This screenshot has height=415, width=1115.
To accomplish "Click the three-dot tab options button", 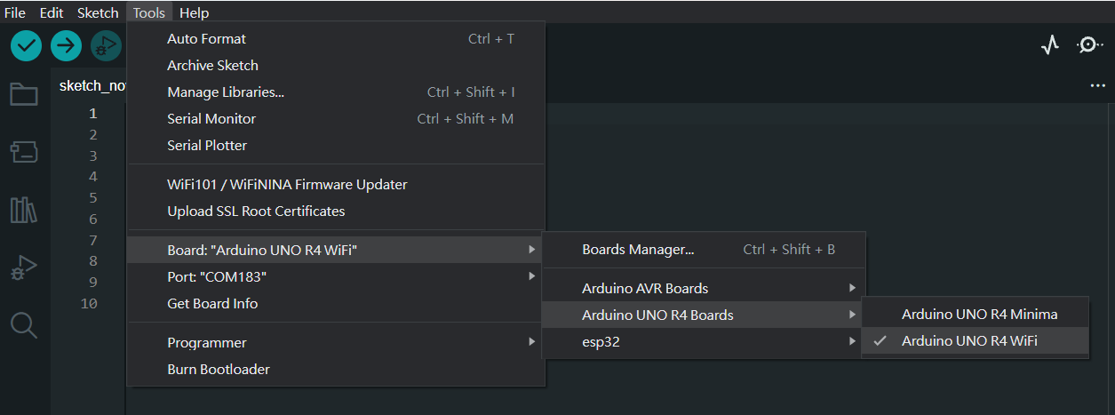I will click(1097, 85).
